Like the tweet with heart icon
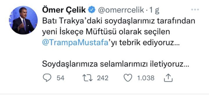Image resolution: width=209 pixels, height=98 pixels. click(x=128, y=78)
